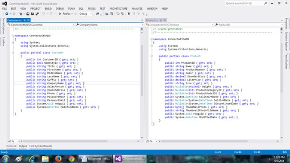
Task: Toggle bookmark icon in the toolbar
Action: (129, 14)
